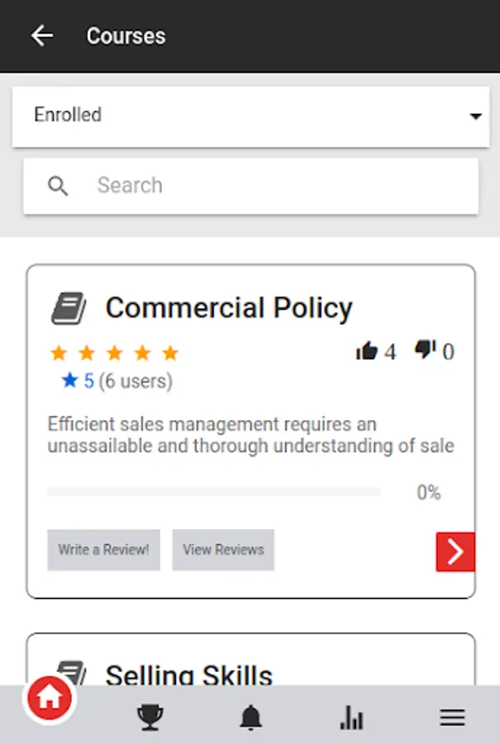
Task: Open the red home button
Action: point(49,699)
